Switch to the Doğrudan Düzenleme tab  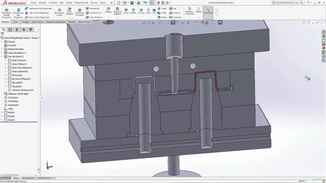(56, 22)
